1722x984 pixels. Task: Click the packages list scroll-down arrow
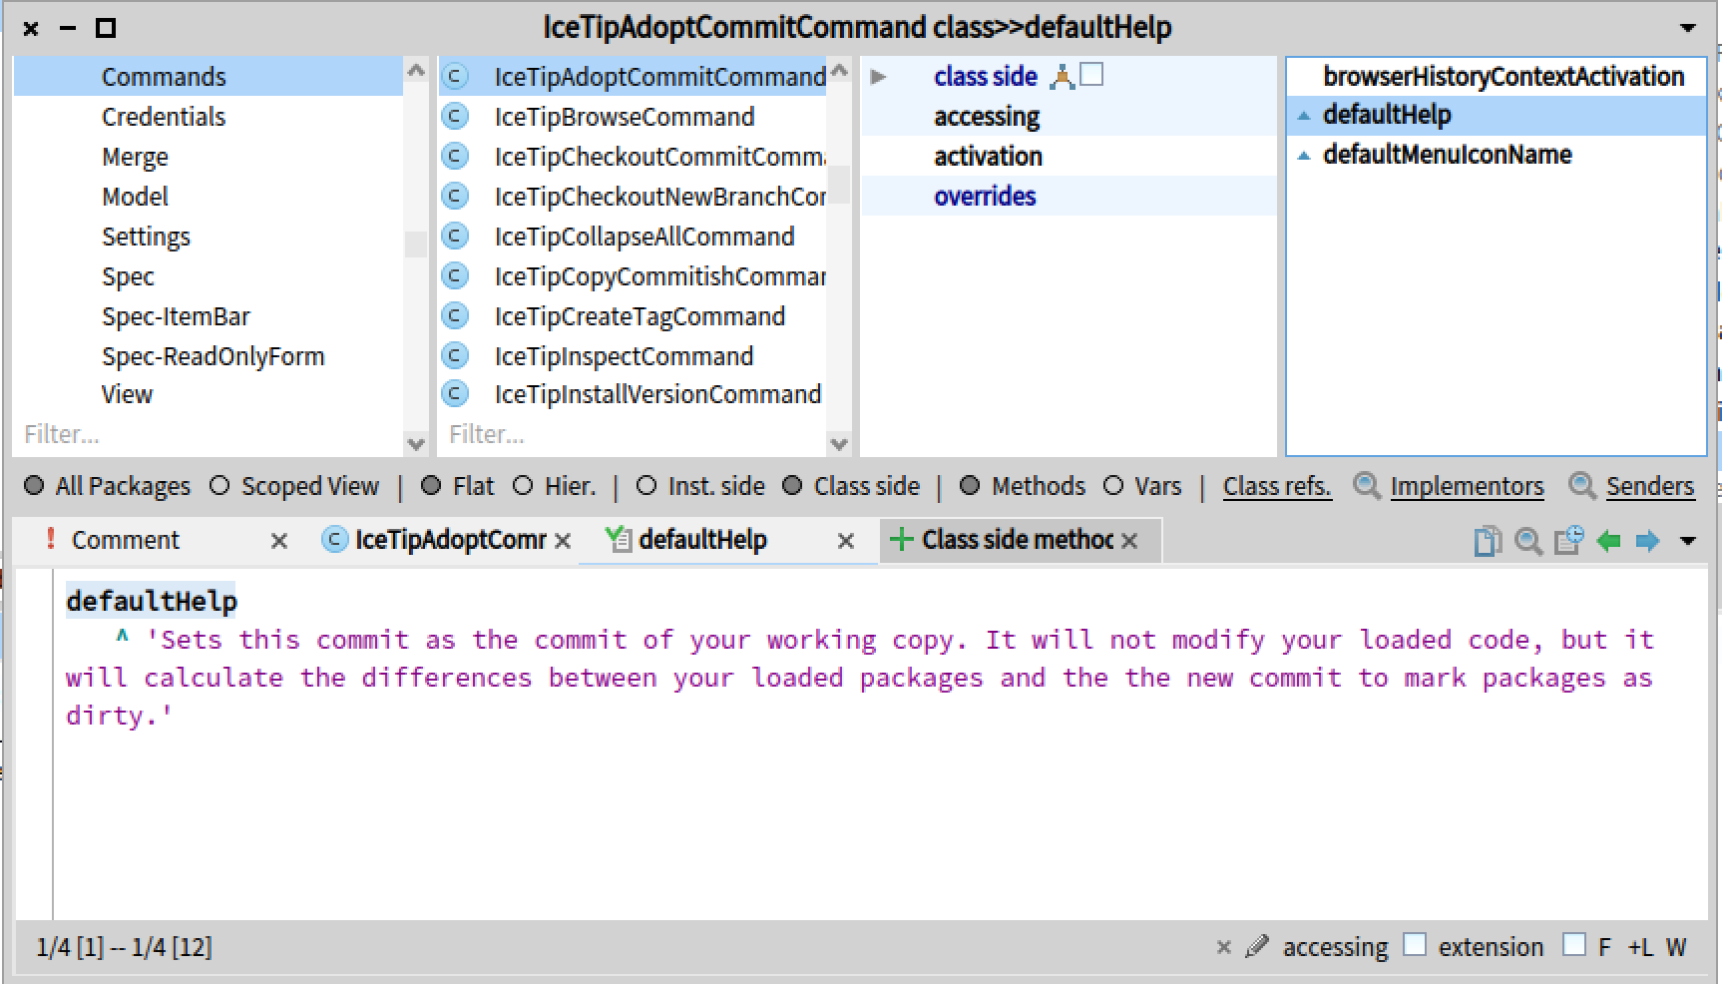[417, 443]
